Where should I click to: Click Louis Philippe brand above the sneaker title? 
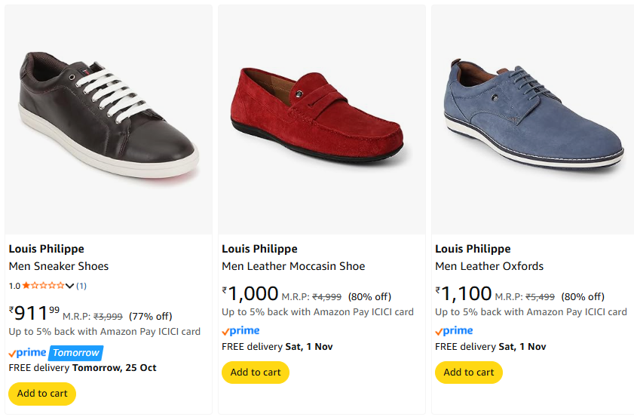click(47, 249)
